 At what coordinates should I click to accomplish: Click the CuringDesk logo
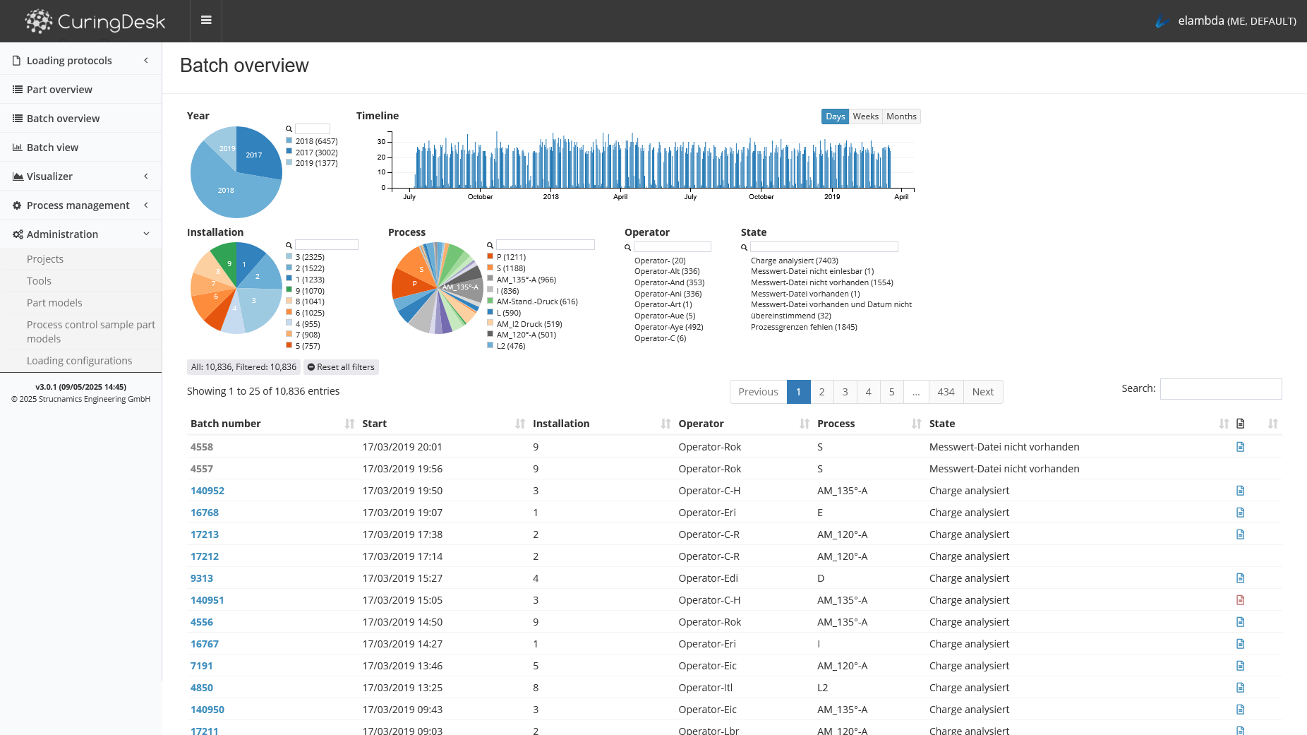point(95,21)
